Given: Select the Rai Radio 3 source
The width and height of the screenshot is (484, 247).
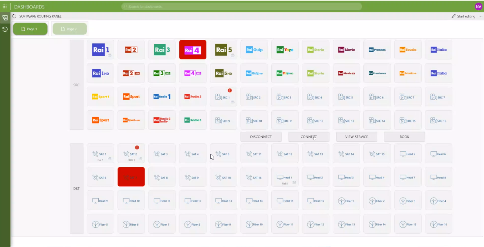Looking at the screenshot, I should (193, 120).
